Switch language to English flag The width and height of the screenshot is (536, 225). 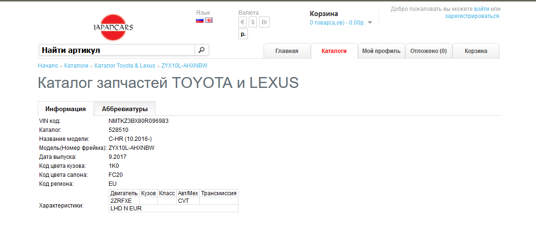pos(209,20)
